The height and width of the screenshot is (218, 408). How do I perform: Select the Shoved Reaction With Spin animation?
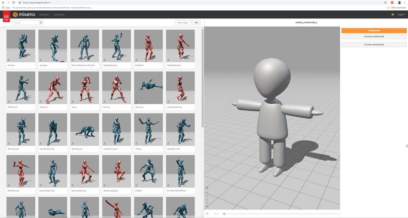pyautogui.click(x=85, y=46)
